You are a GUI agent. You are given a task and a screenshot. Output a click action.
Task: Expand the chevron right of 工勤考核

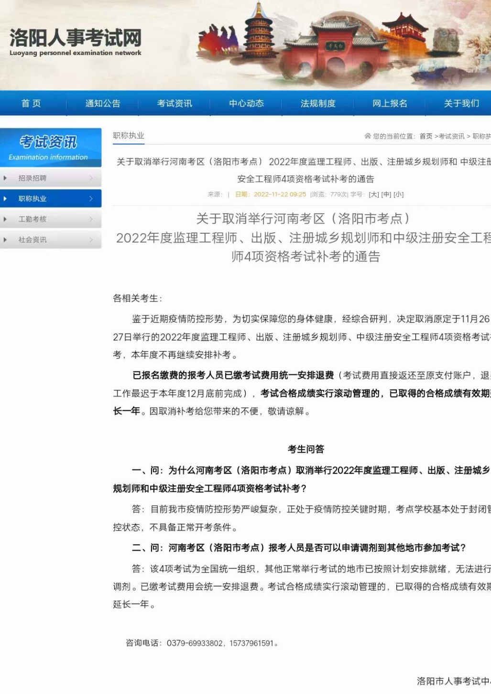91,219
